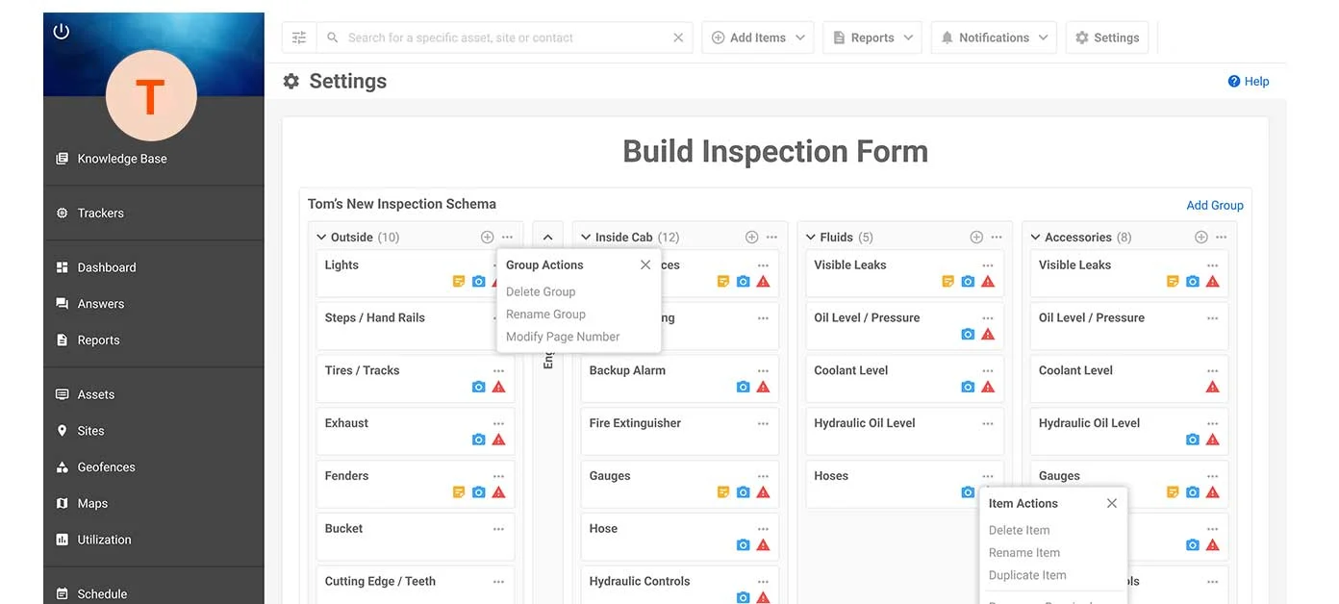Image resolution: width=1339 pixels, height=604 pixels.
Task: Open the Help link
Action: [x=1248, y=81]
